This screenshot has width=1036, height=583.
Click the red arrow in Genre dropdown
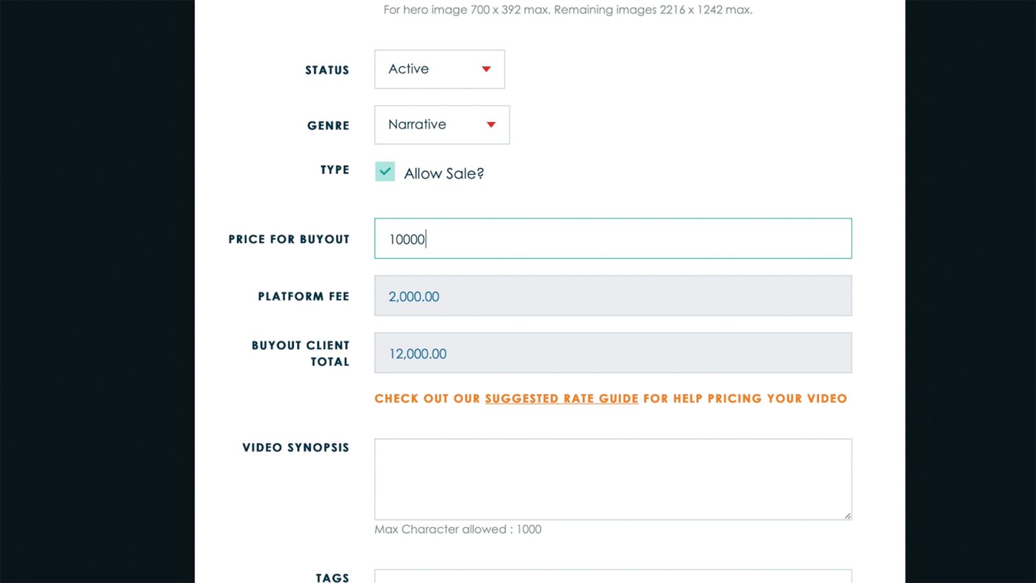491,125
